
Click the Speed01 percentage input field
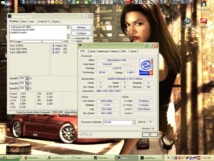[x=22, y=78]
